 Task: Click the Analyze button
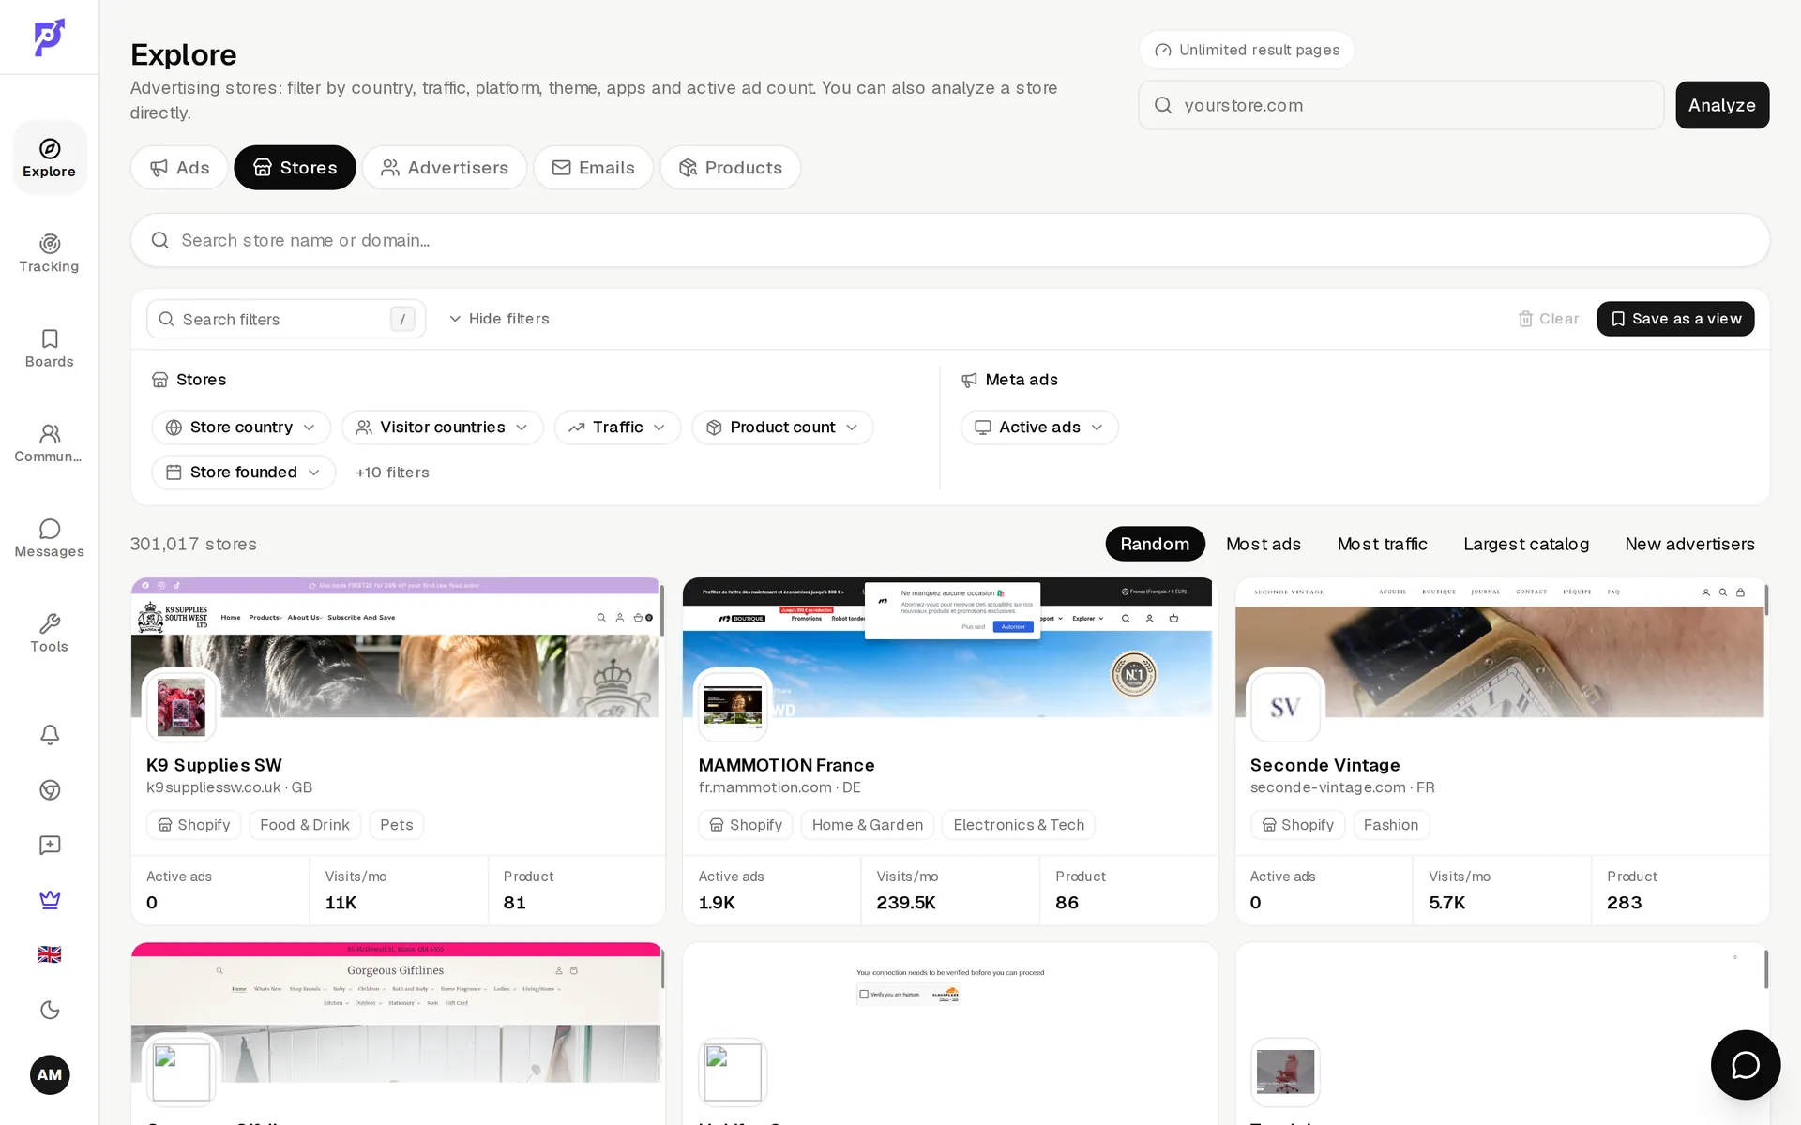coord(1722,105)
